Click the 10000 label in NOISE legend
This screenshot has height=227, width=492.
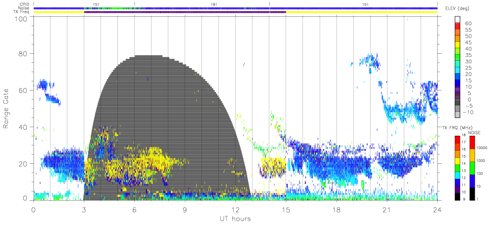pyautogui.click(x=481, y=147)
